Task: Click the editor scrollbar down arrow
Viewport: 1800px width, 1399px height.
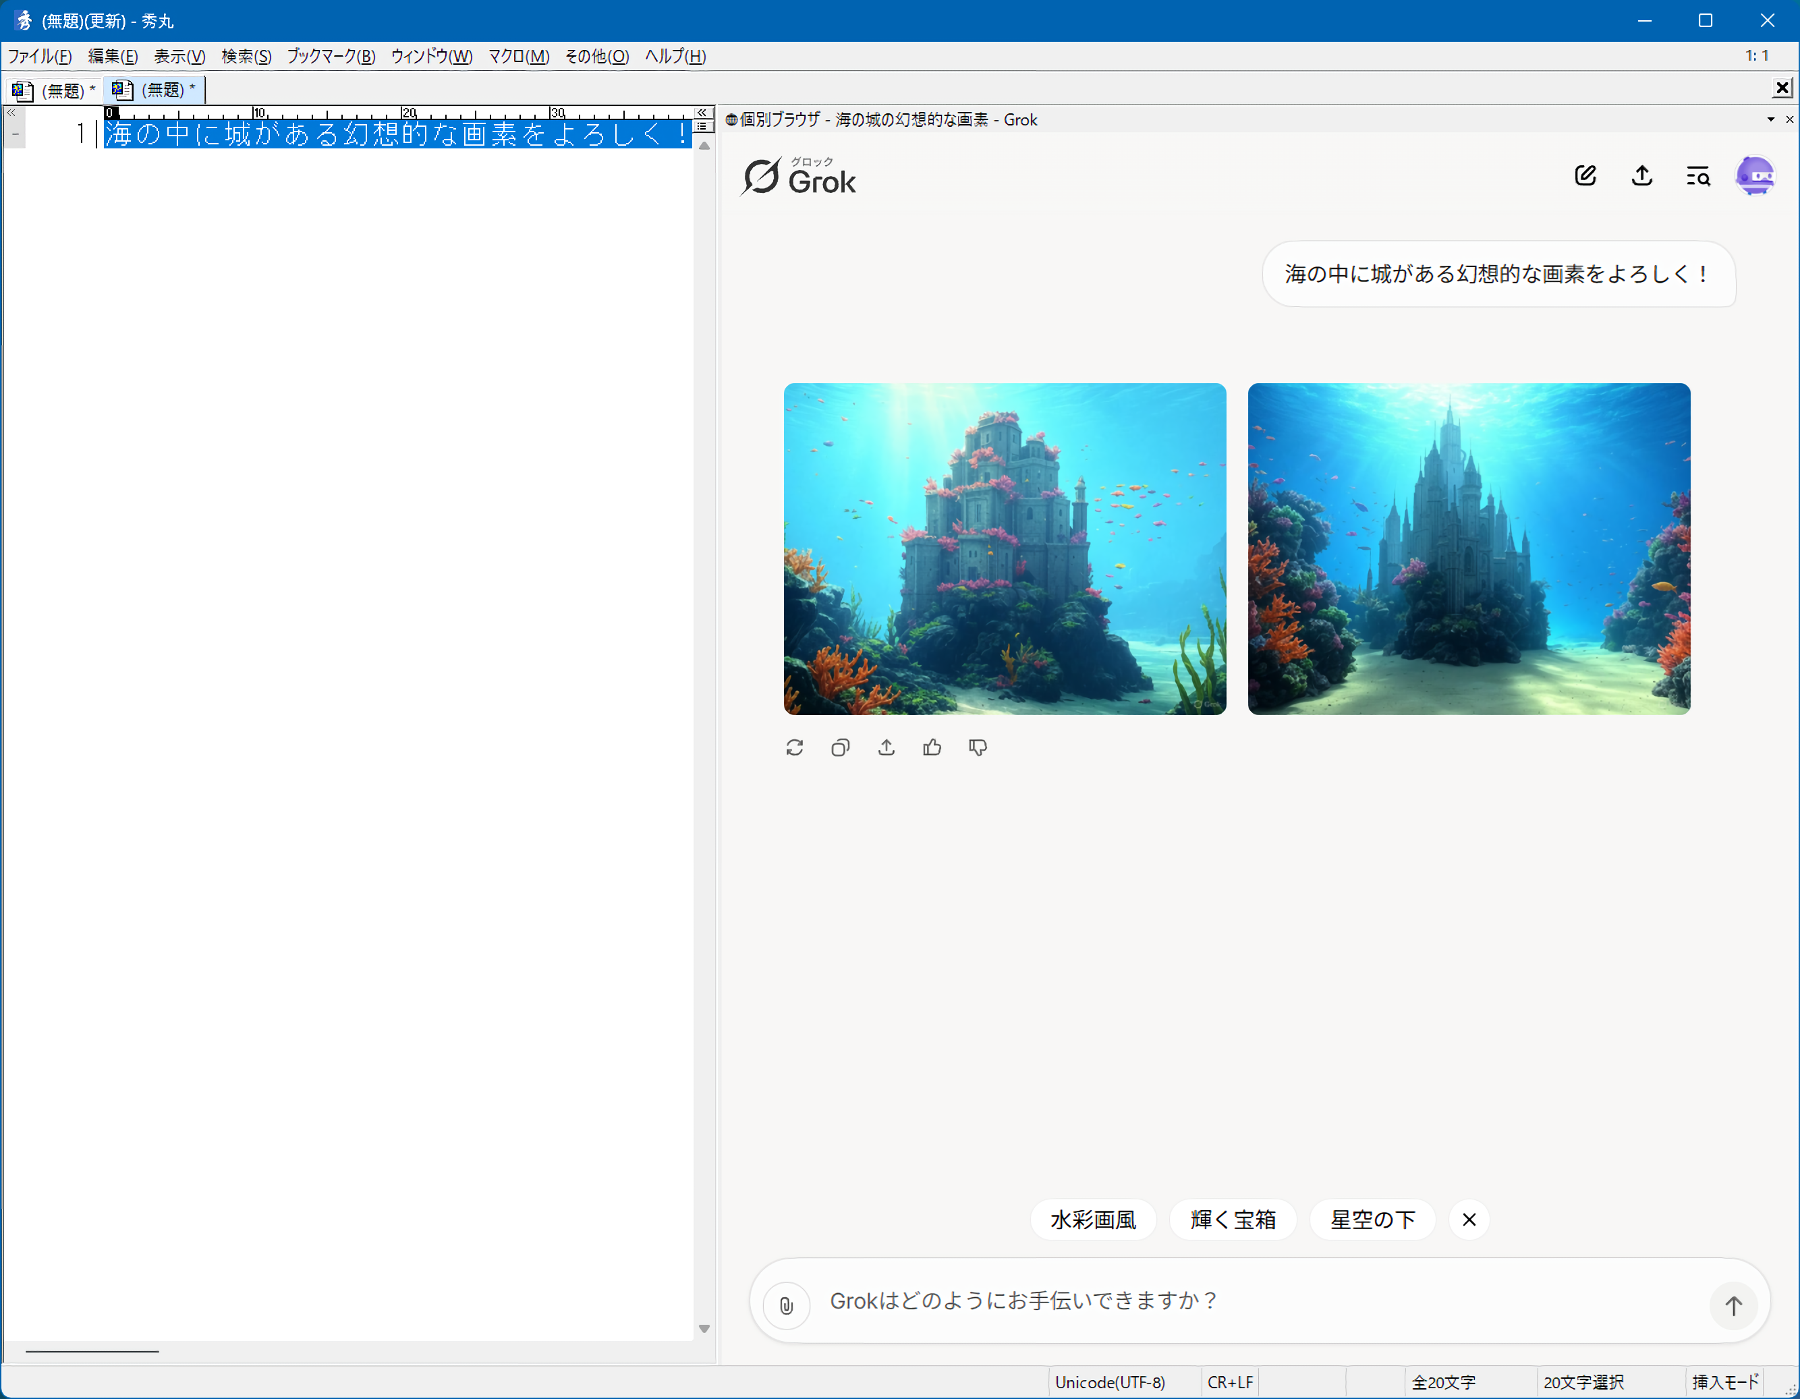Action: [x=704, y=1328]
